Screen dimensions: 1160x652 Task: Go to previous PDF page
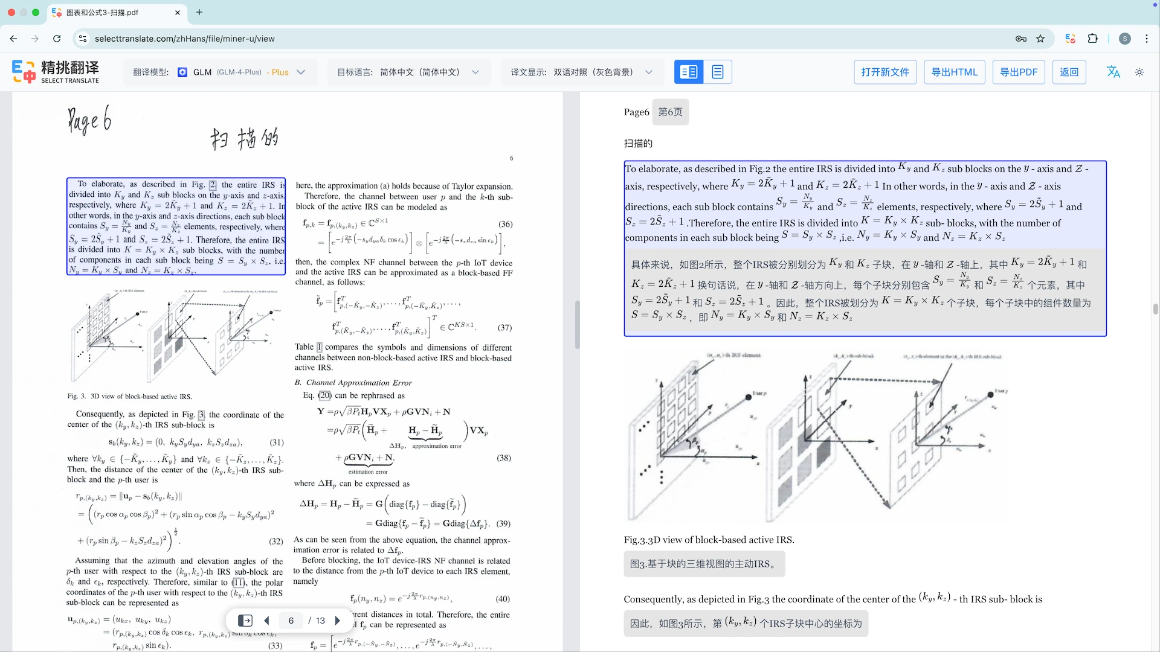click(266, 621)
